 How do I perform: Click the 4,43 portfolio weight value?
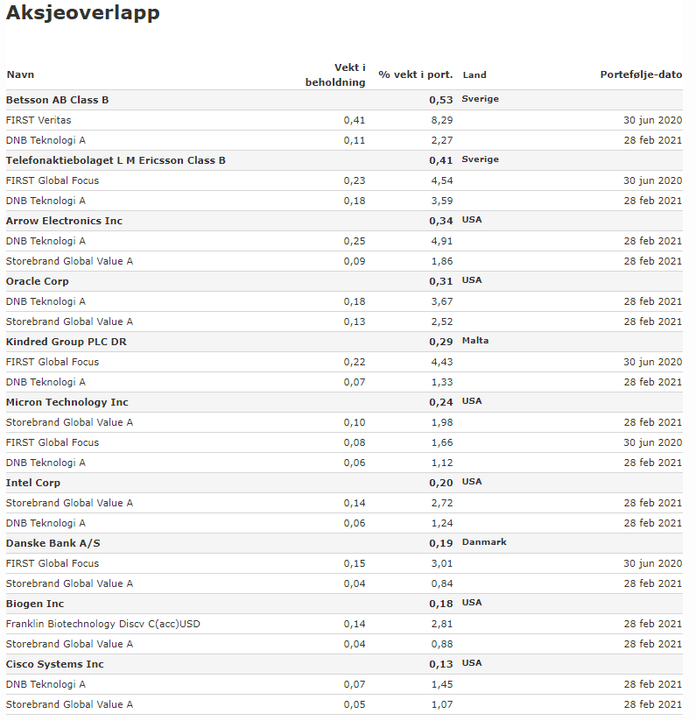[x=442, y=362]
